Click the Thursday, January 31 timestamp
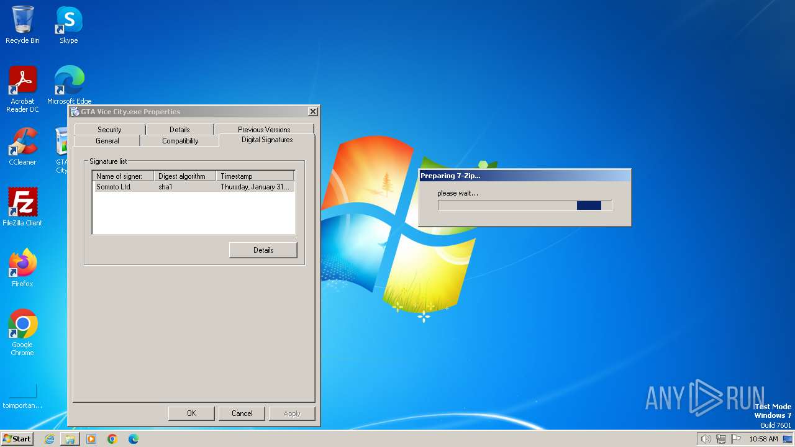The width and height of the screenshot is (795, 447). [255, 187]
